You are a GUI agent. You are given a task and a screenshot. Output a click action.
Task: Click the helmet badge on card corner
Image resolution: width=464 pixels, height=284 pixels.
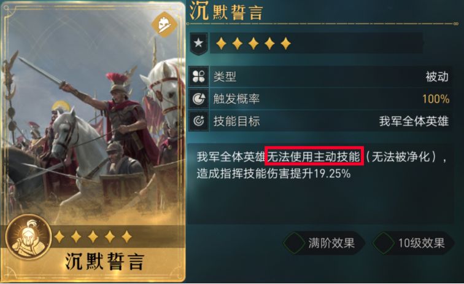click(164, 25)
